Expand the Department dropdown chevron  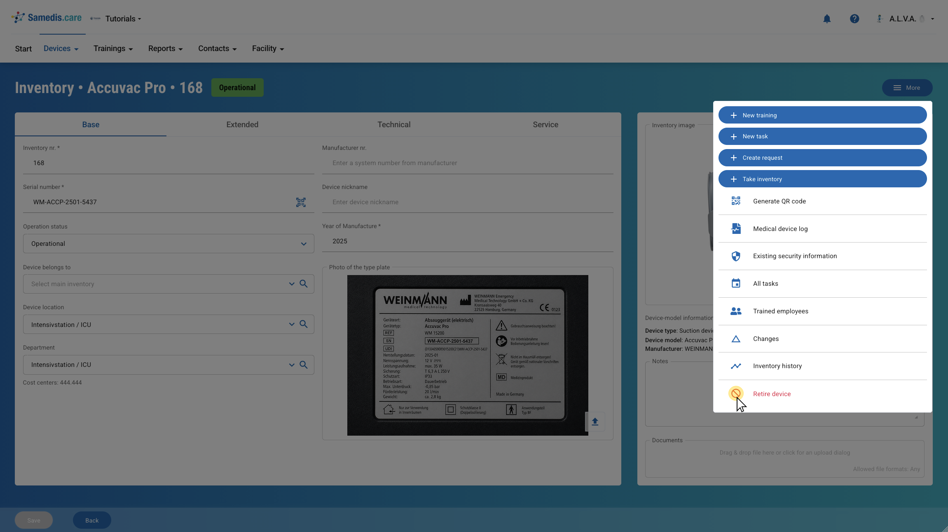(292, 365)
